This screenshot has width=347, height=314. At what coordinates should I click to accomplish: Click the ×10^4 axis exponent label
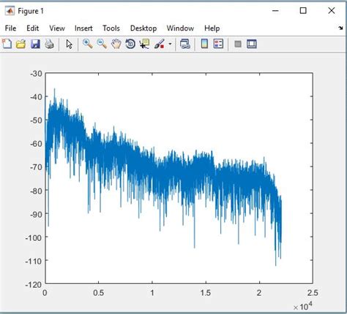point(302,307)
